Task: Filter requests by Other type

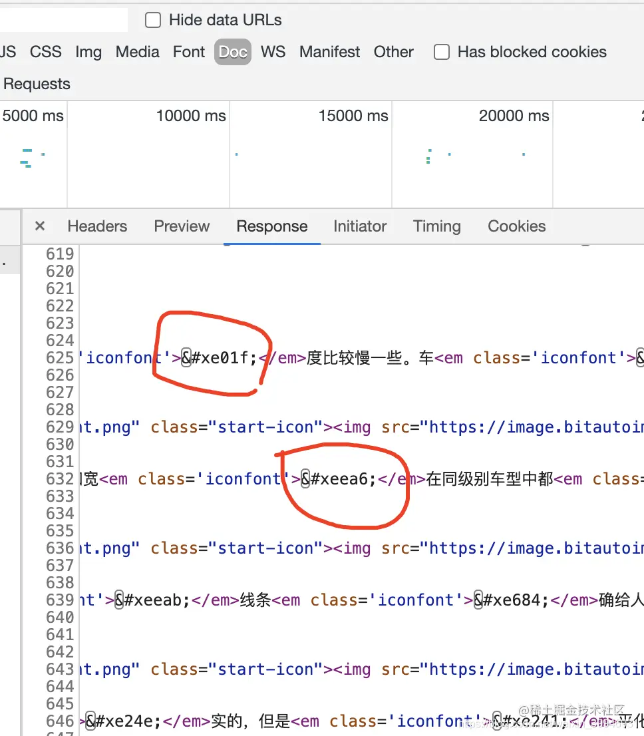Action: (394, 52)
